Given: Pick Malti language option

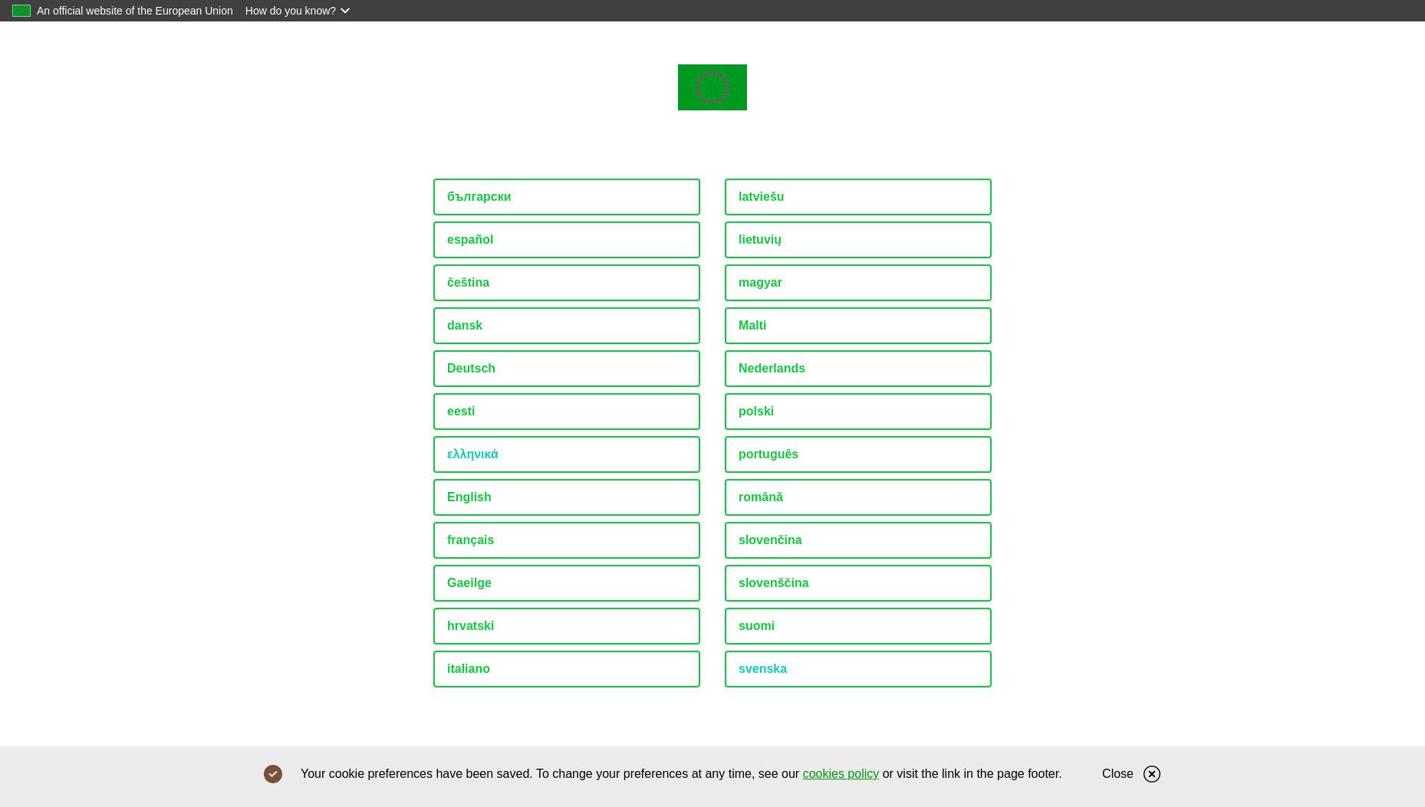Looking at the screenshot, I should tap(858, 326).
